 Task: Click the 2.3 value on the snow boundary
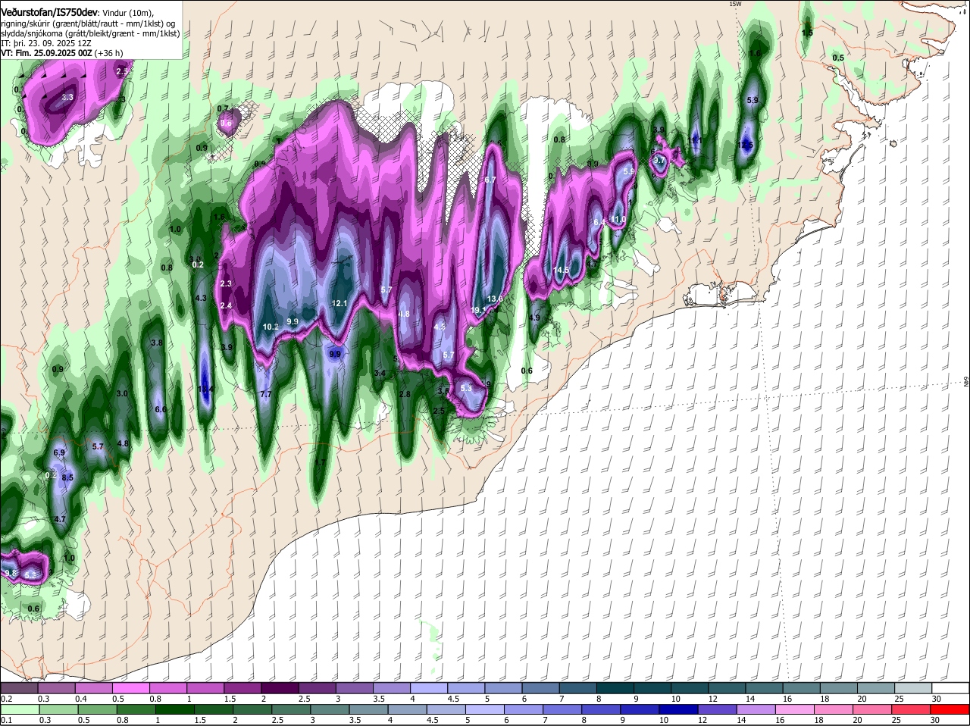225,283
